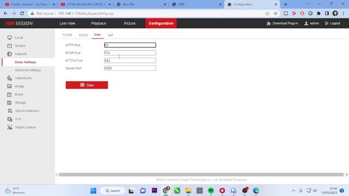Click the HTTP Port input field
The image size is (349, 196).
coord(130,45)
